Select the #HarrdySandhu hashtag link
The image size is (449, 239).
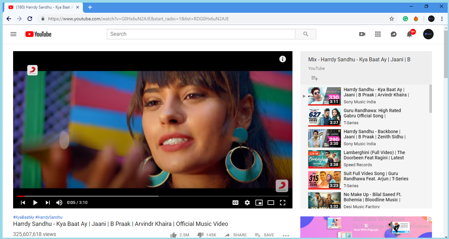(x=49, y=217)
